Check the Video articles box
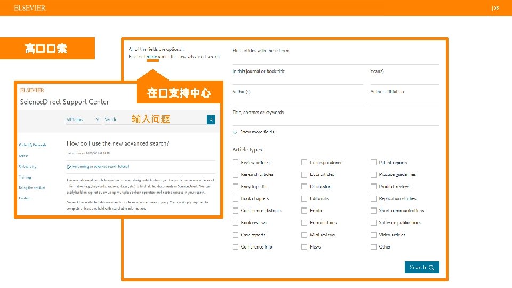 [373, 235]
